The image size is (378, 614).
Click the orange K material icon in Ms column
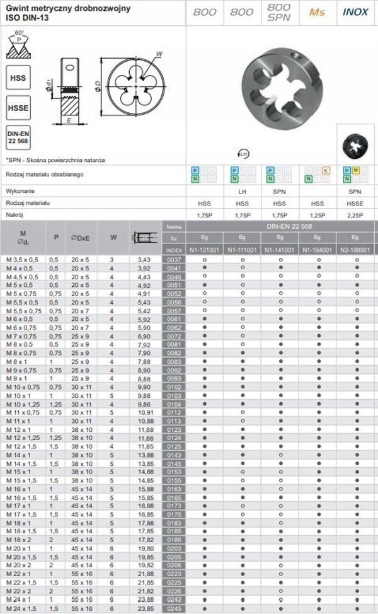pyautogui.click(x=326, y=171)
